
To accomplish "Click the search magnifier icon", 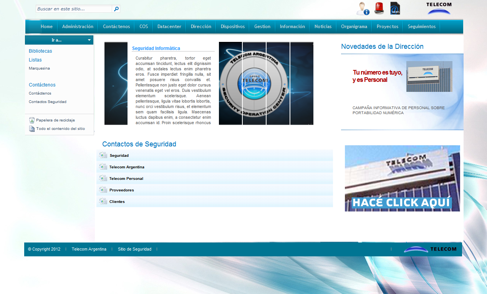I will 116,9.
